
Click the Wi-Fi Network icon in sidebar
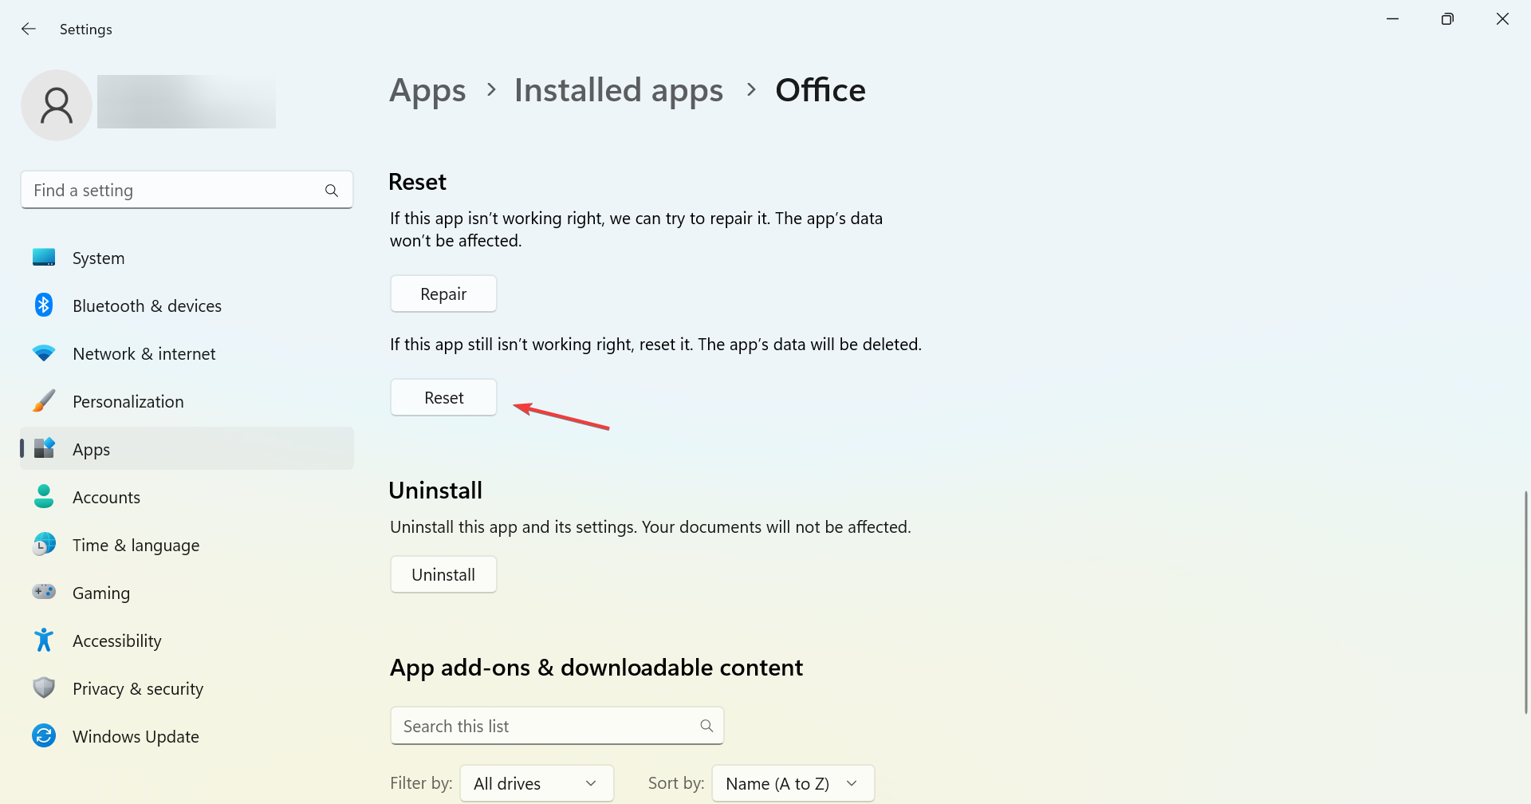click(x=44, y=353)
